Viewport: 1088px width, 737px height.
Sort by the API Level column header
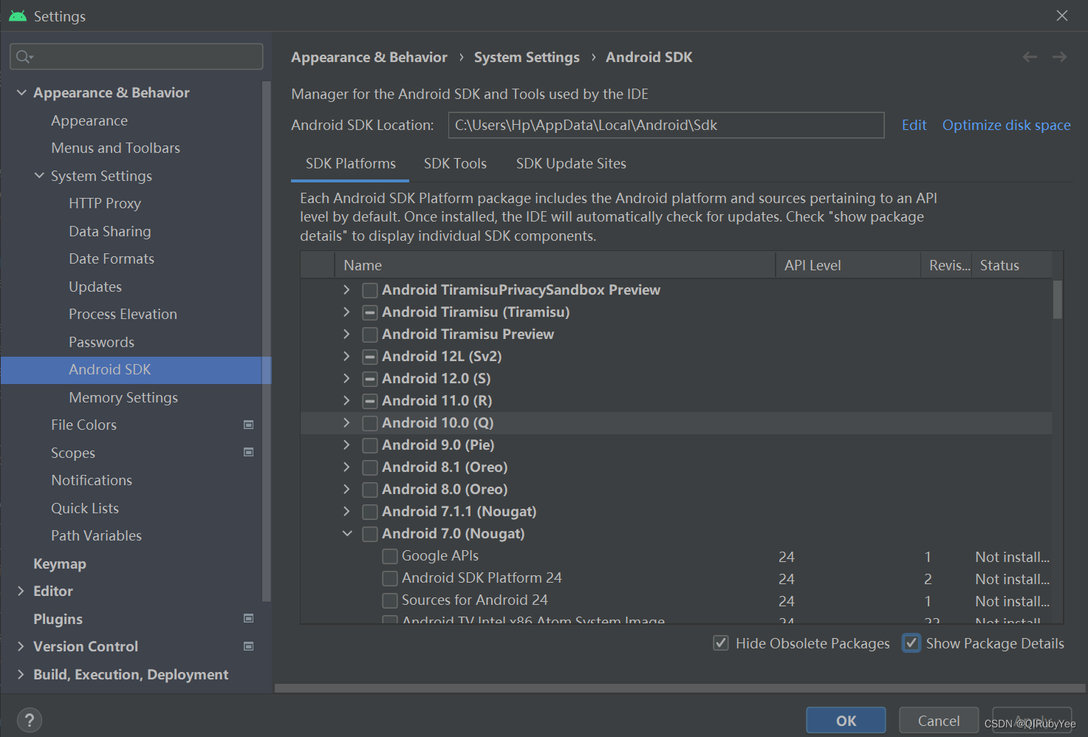pyautogui.click(x=848, y=265)
